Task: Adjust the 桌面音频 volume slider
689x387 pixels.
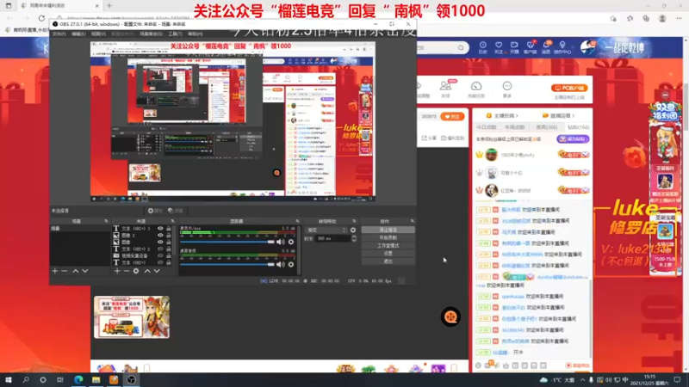Action: point(227,264)
